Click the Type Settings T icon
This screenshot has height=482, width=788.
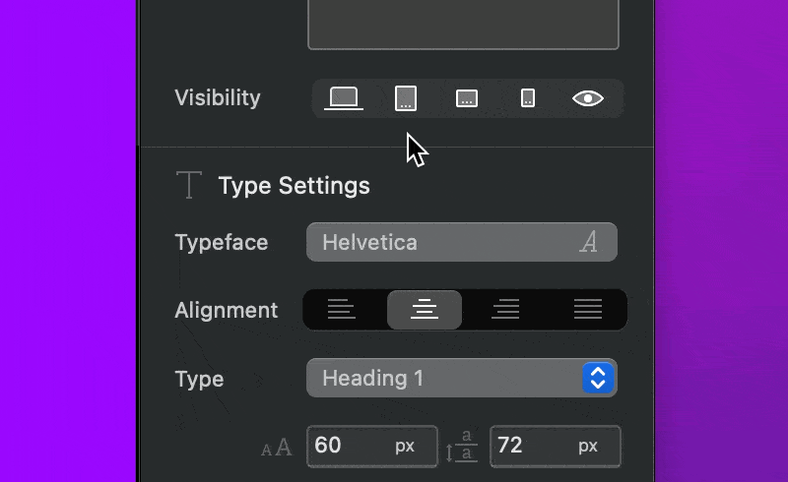(x=189, y=185)
